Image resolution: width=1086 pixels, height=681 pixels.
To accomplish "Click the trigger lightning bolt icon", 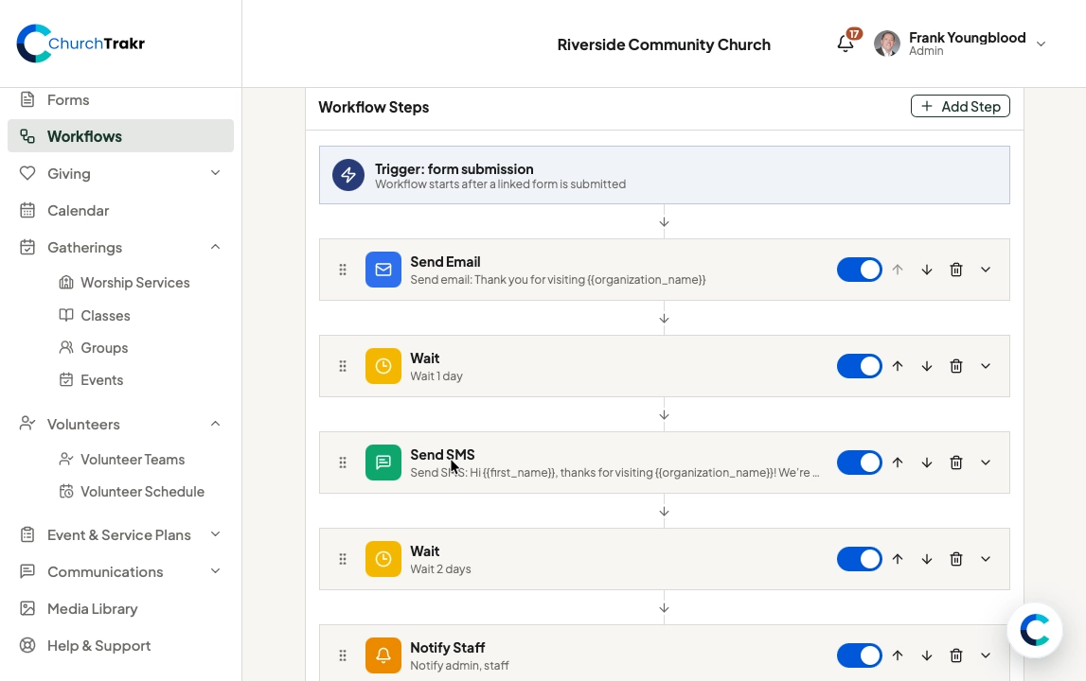I will (x=348, y=175).
